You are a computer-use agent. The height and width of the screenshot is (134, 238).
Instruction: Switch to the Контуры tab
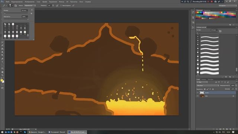click(x=210, y=79)
